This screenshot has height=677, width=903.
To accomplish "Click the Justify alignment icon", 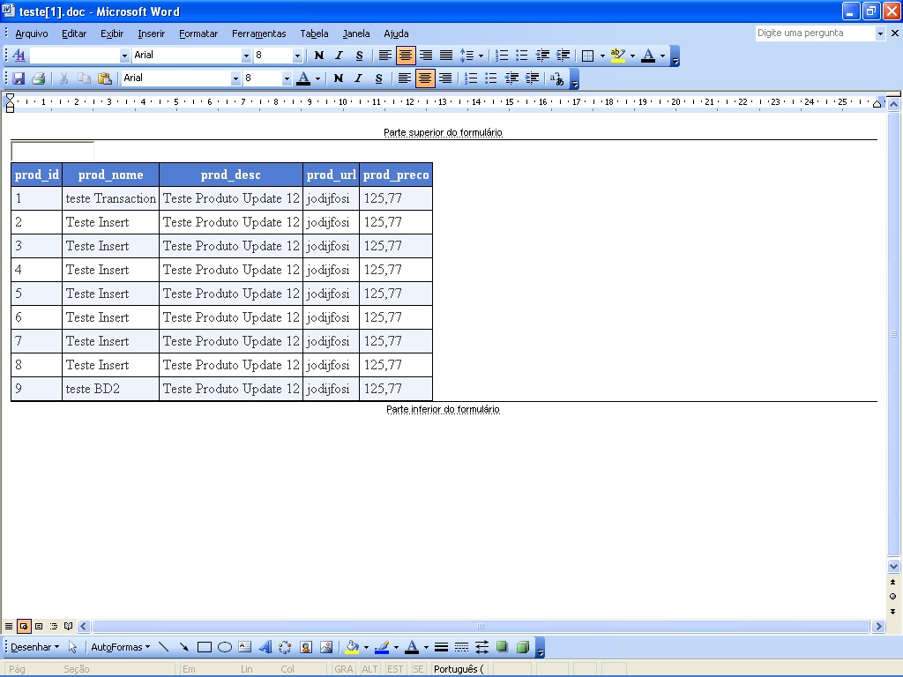I will point(446,56).
